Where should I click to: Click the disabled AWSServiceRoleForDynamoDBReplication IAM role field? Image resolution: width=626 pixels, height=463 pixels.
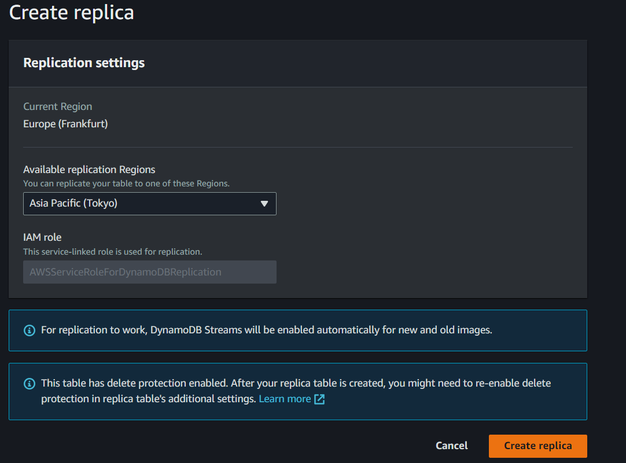click(150, 272)
